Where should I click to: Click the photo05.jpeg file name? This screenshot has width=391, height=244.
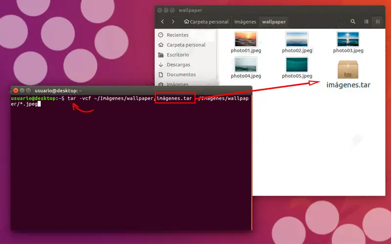(297, 76)
